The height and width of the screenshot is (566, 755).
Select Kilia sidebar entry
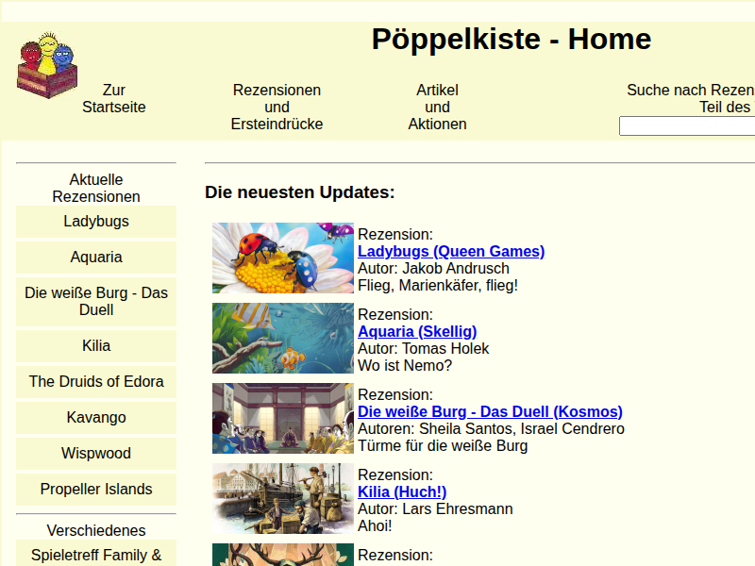96,346
